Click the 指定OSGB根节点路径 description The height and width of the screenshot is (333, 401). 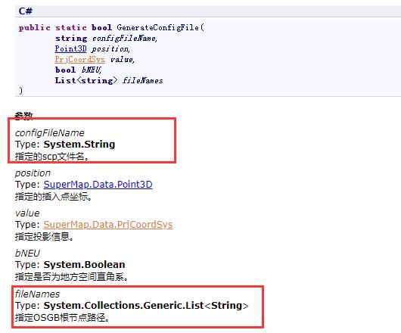(62, 317)
